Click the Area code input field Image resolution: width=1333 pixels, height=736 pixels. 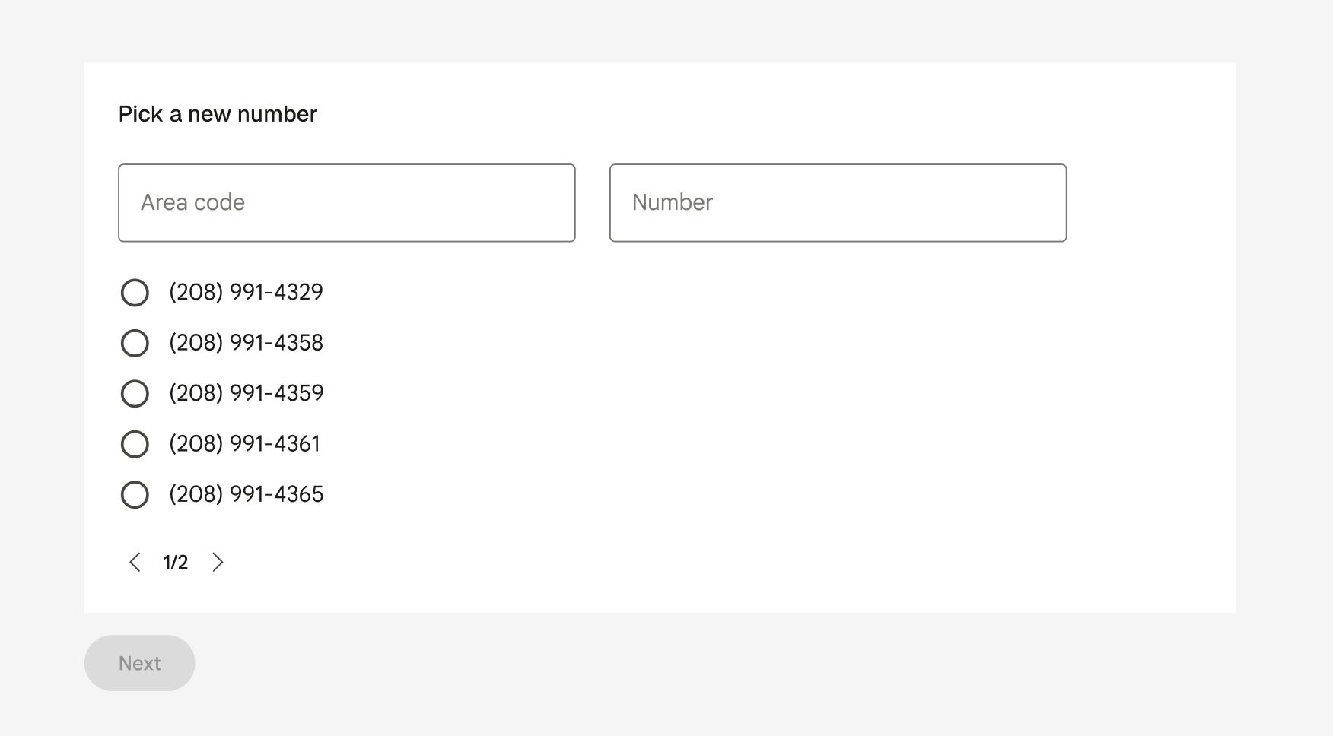(x=347, y=203)
